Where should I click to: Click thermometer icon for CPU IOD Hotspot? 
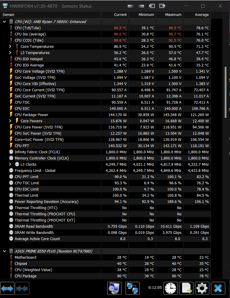tap(11, 59)
